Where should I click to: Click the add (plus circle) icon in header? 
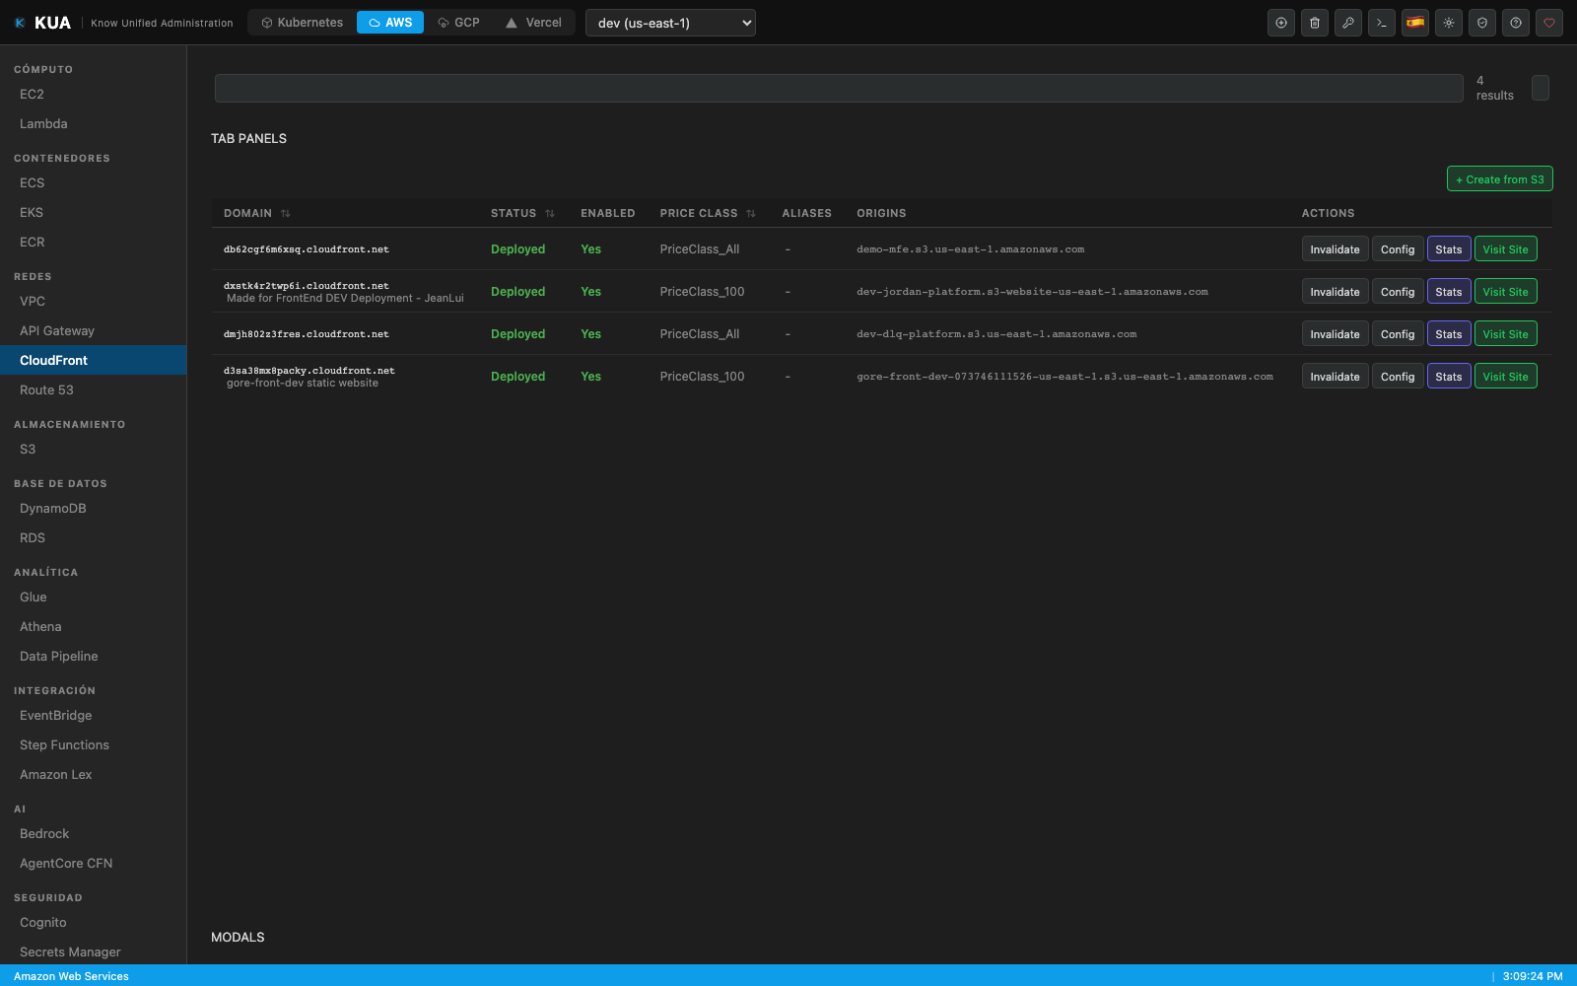coord(1281,23)
